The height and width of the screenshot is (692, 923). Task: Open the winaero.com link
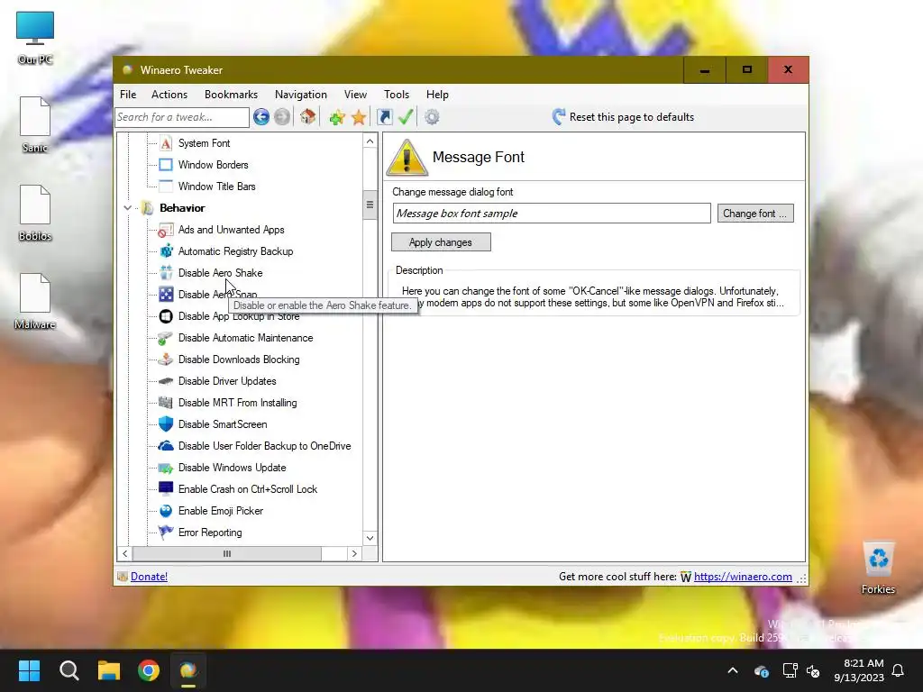[x=743, y=577]
